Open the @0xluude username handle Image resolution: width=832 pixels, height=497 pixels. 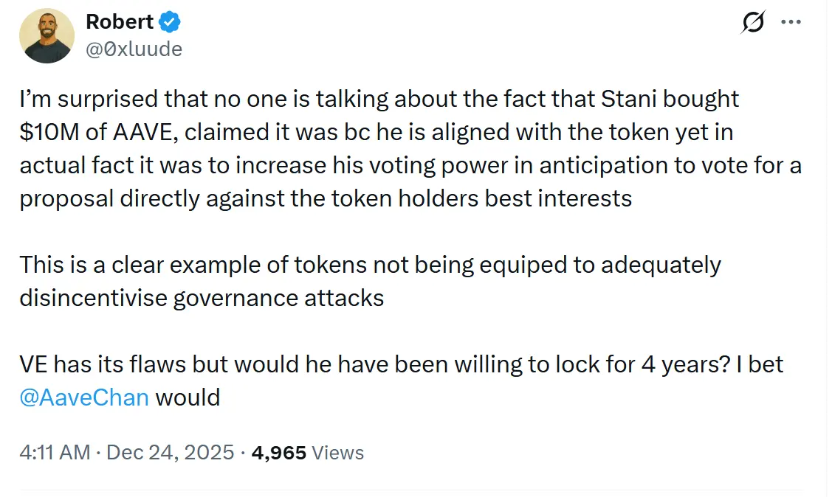tap(133, 49)
